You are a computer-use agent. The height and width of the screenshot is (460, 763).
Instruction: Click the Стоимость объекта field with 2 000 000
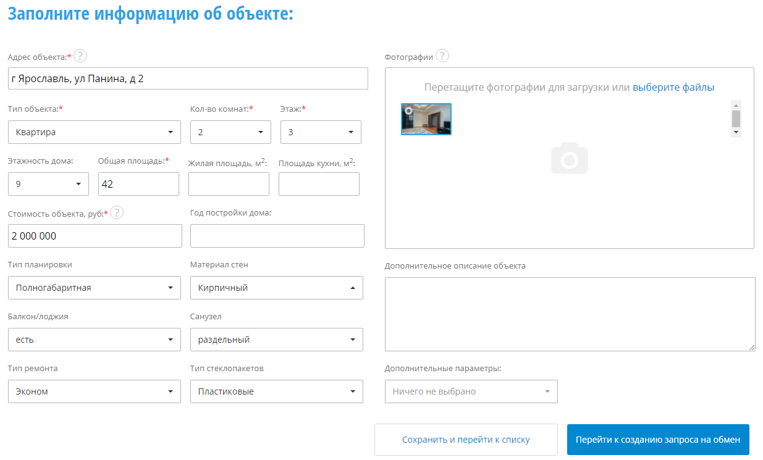pos(95,236)
